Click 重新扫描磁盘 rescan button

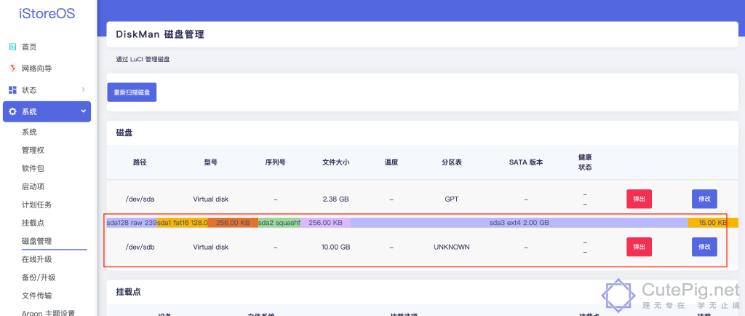(x=132, y=92)
